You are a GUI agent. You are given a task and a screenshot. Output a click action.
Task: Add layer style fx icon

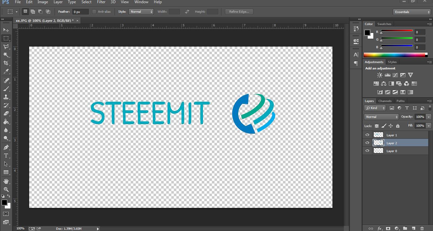pyautogui.click(x=379, y=228)
